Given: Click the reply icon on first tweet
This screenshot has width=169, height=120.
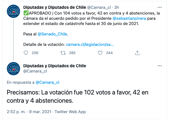Looking at the screenshot, I should coord(26,53).
